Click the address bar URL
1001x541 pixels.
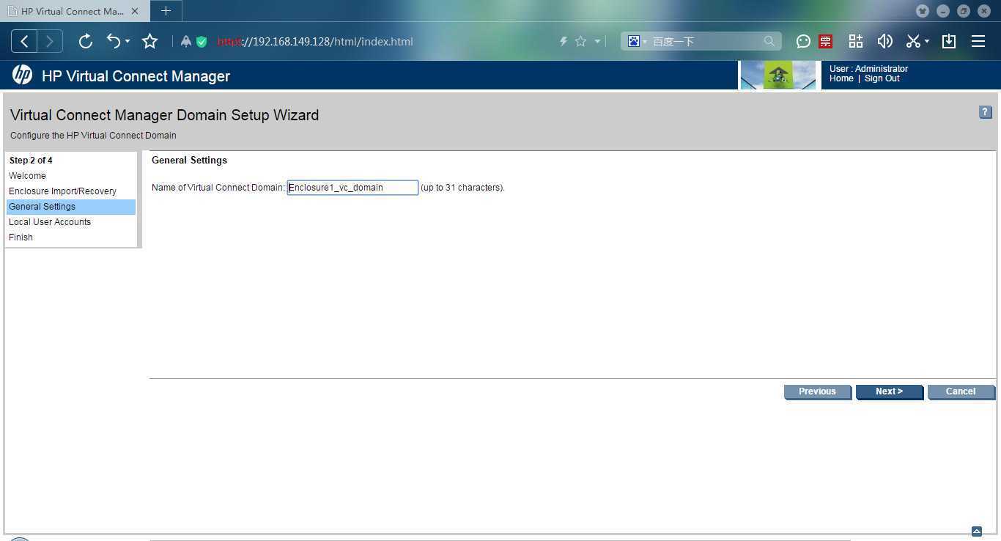315,42
